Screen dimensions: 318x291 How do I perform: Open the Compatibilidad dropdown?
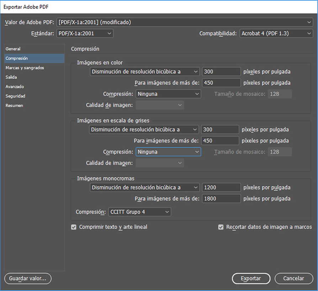click(x=276, y=34)
